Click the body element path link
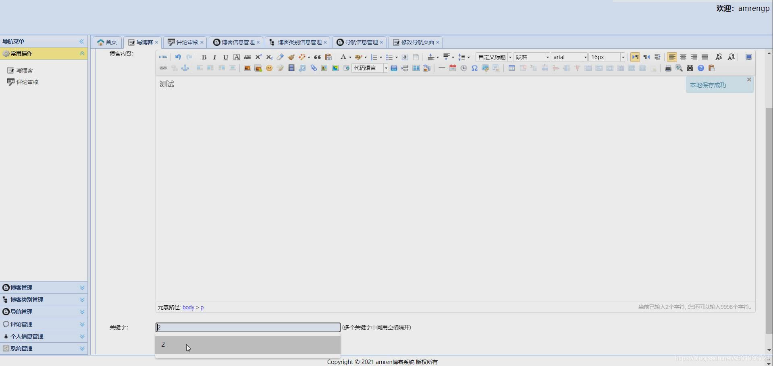Screen dimensions: 773x366 [x=188, y=307]
